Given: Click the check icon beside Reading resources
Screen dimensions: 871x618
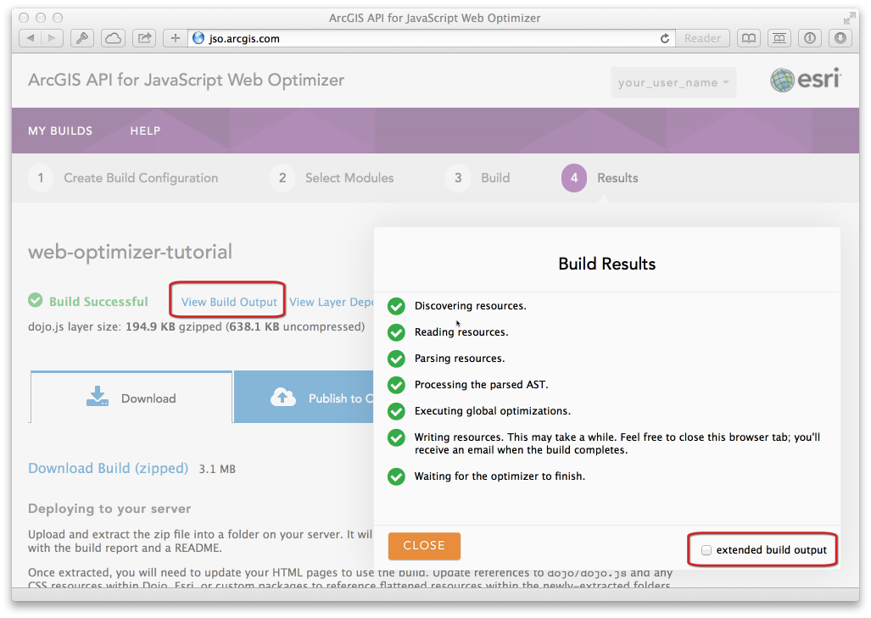Looking at the screenshot, I should (396, 332).
